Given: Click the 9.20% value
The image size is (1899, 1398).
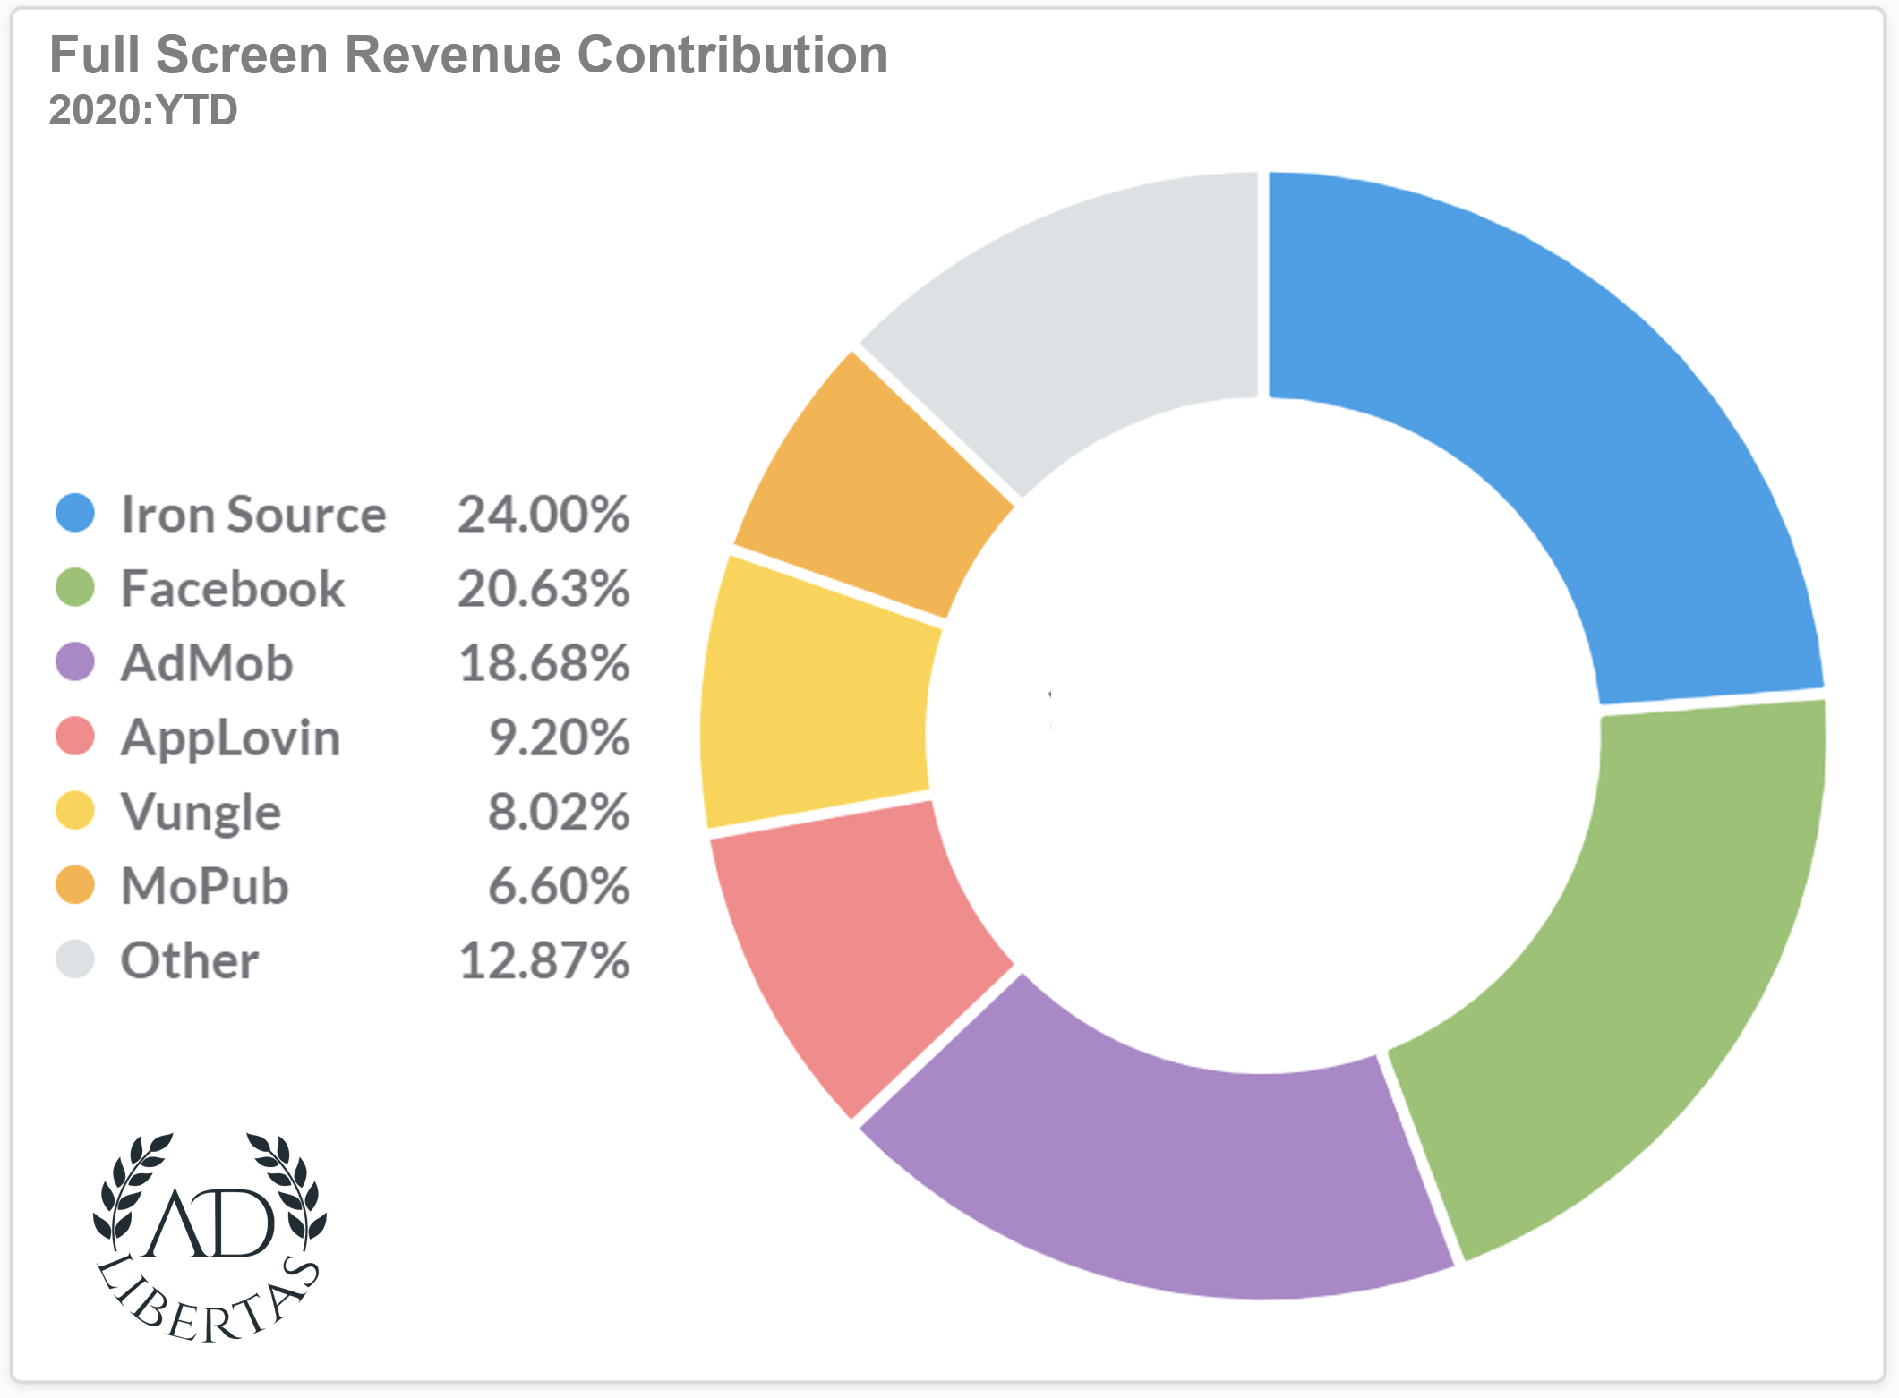Looking at the screenshot, I should (x=559, y=737).
